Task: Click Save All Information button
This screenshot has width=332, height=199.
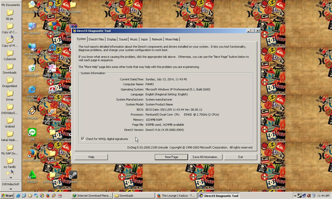Action: pyautogui.click(x=206, y=157)
